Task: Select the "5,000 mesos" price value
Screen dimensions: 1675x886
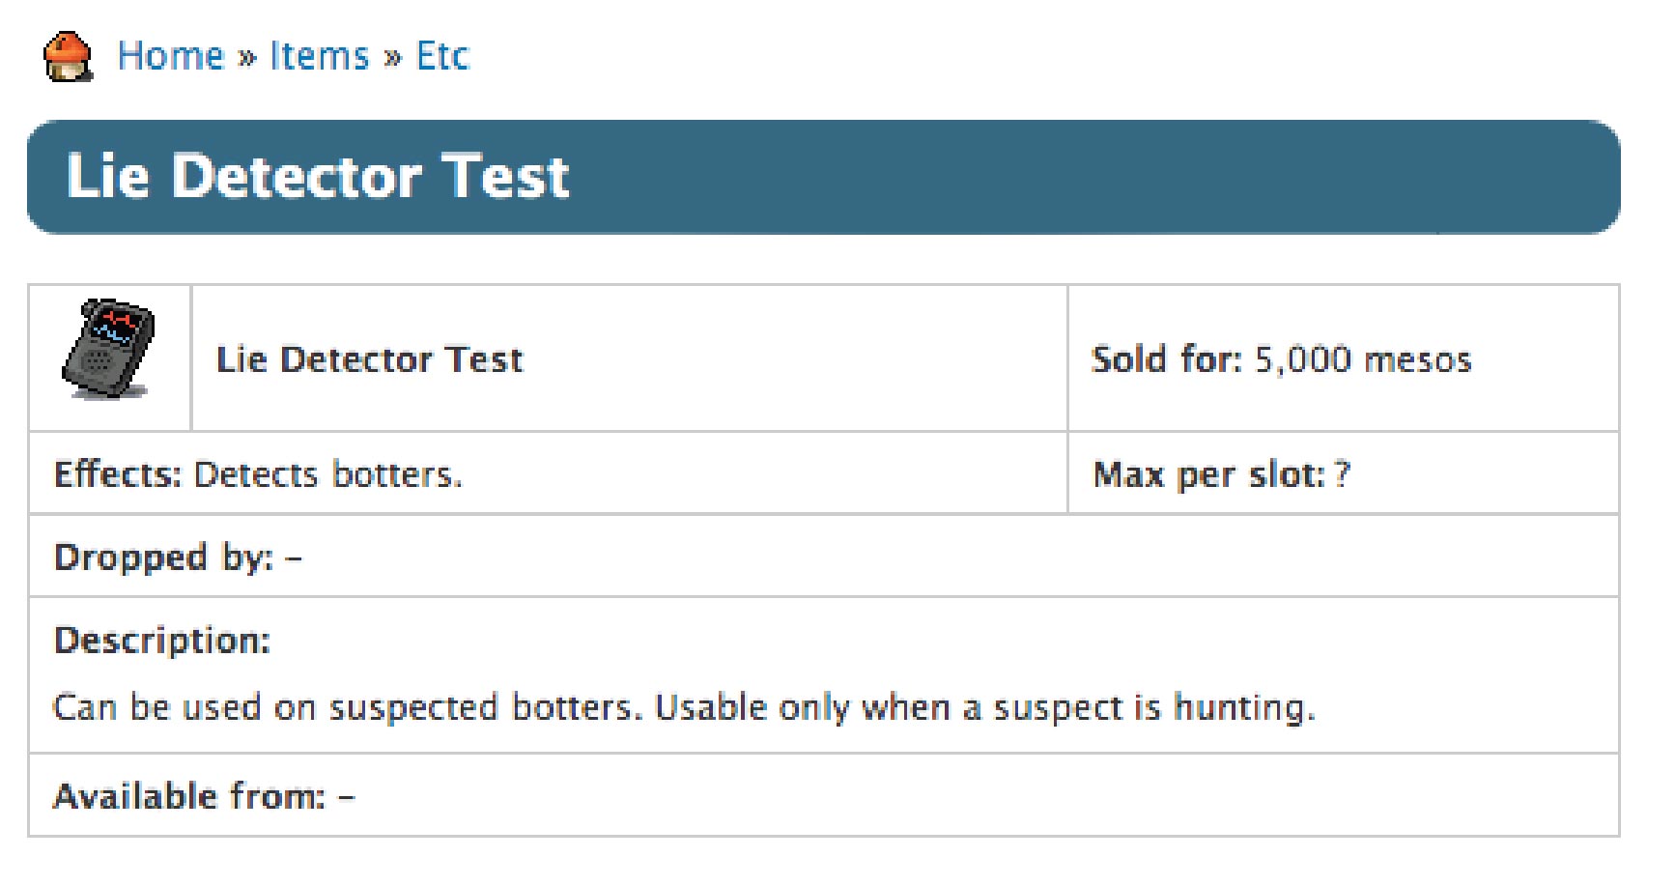Action: click(x=1362, y=359)
